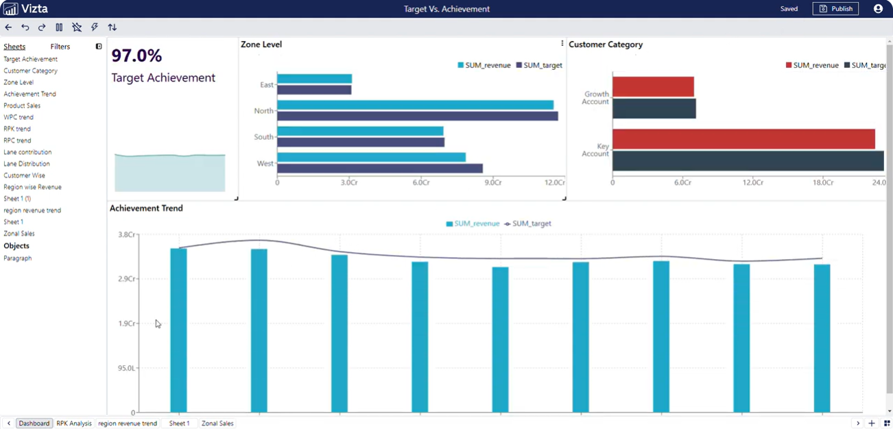Switch to the RPK Analysis tab
893x429 pixels.
73,424
